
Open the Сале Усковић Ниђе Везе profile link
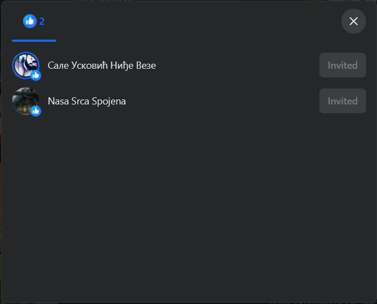pos(102,65)
